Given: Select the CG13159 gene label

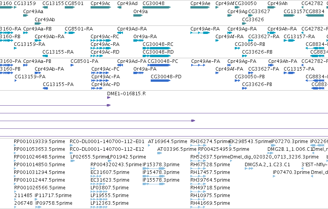Looking at the screenshot, I should click(25, 3).
